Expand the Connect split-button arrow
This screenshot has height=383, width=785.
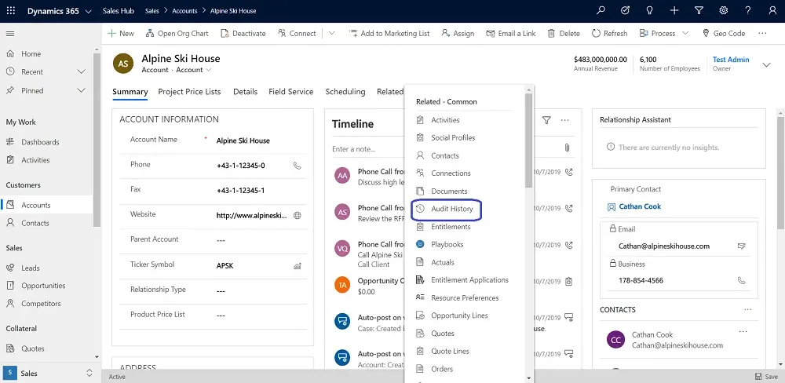tap(332, 34)
